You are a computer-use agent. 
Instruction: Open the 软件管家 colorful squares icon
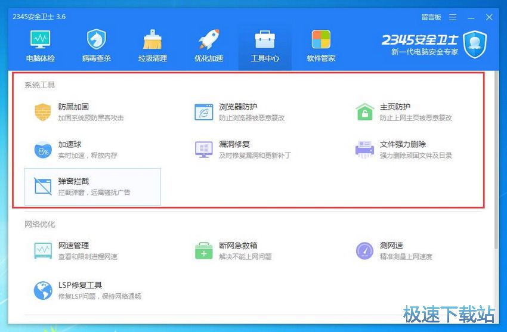[x=321, y=39]
